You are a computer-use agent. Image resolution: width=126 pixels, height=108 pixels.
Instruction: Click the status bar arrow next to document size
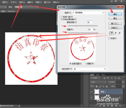tap(19, 106)
